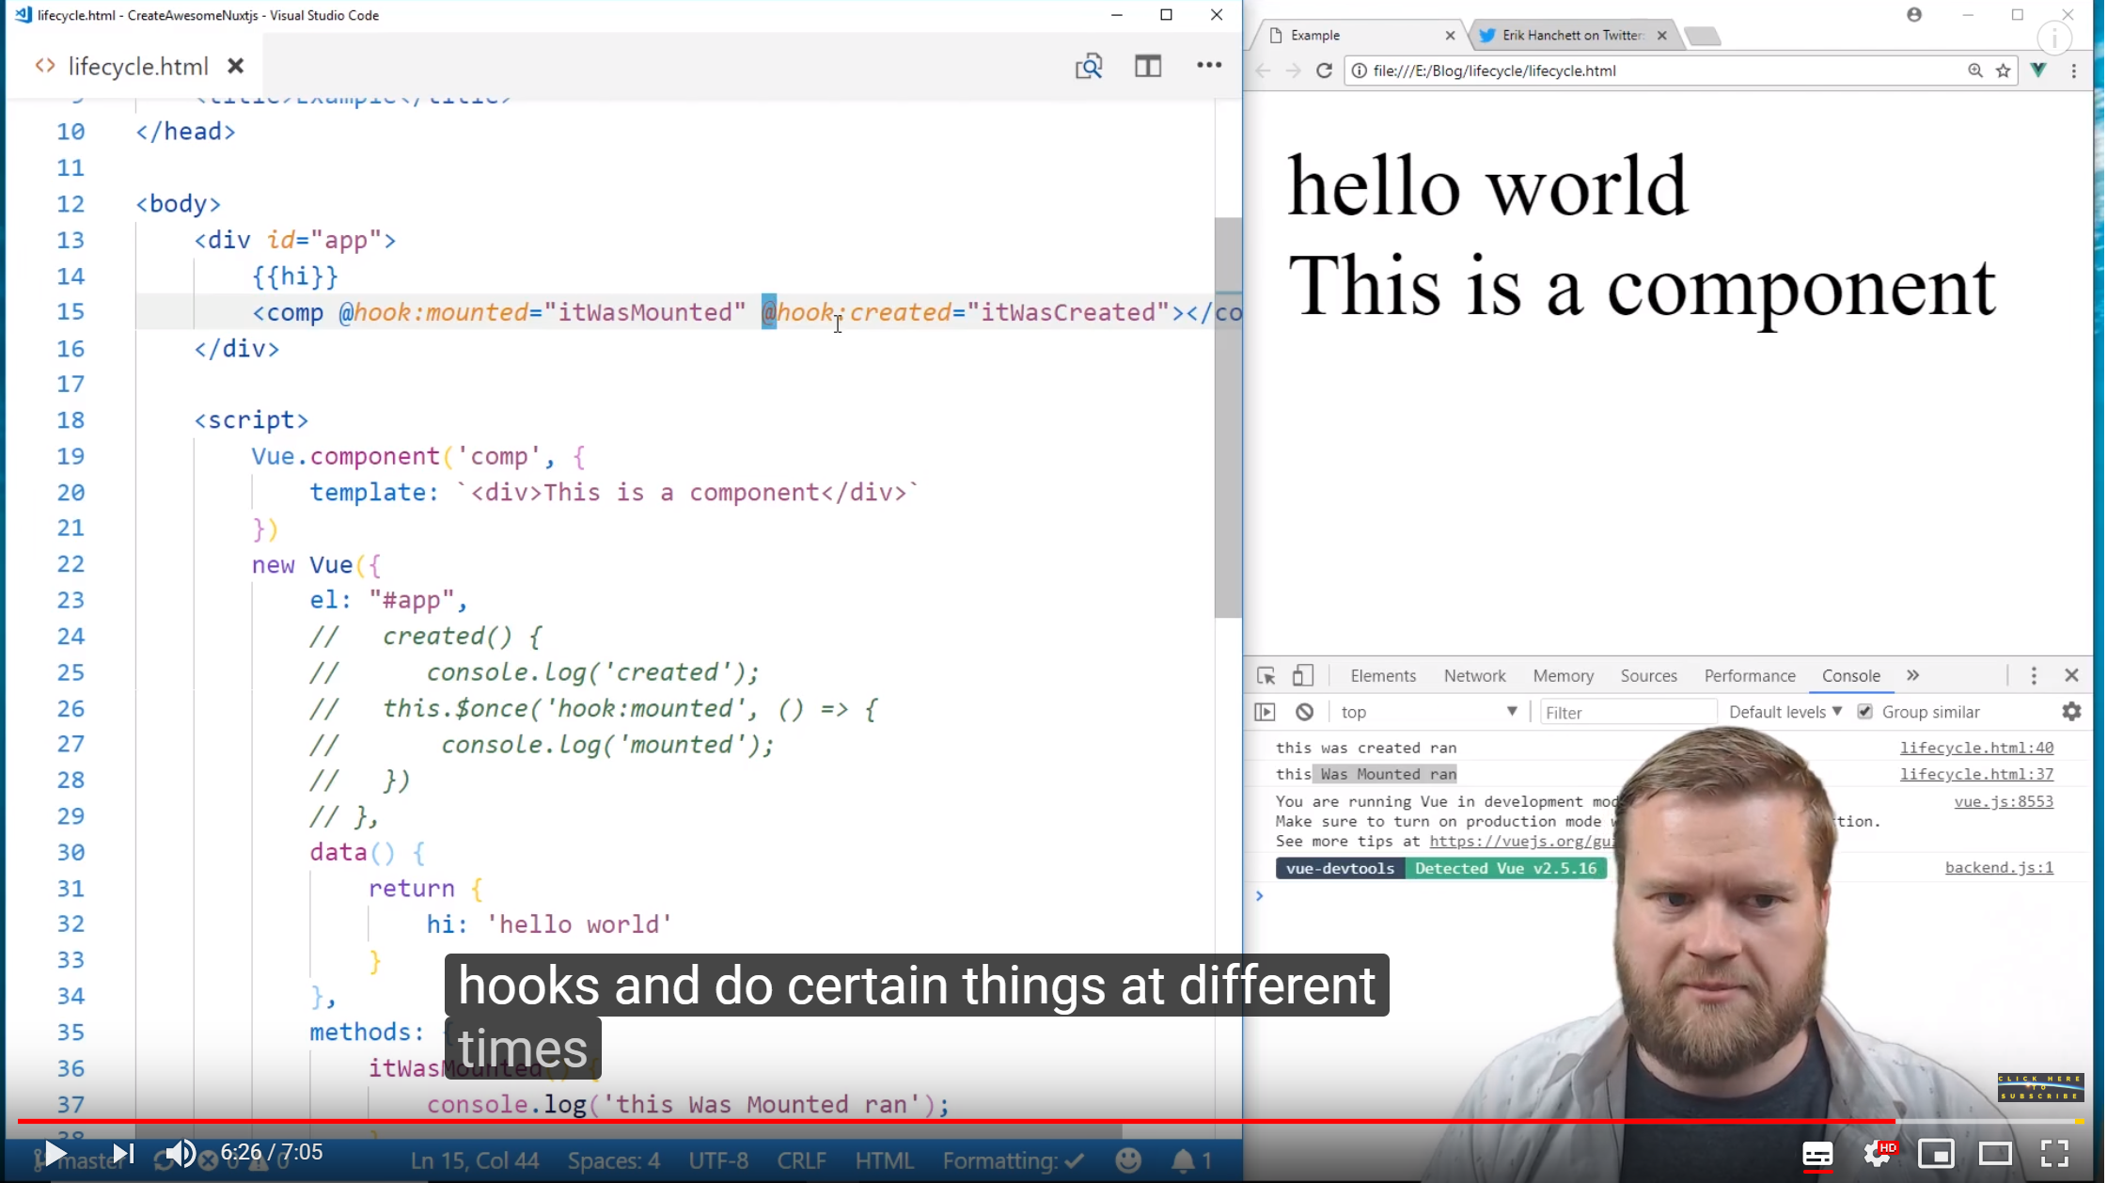
Task: Switch to the Network DevTools tab
Action: pyautogui.click(x=1474, y=675)
